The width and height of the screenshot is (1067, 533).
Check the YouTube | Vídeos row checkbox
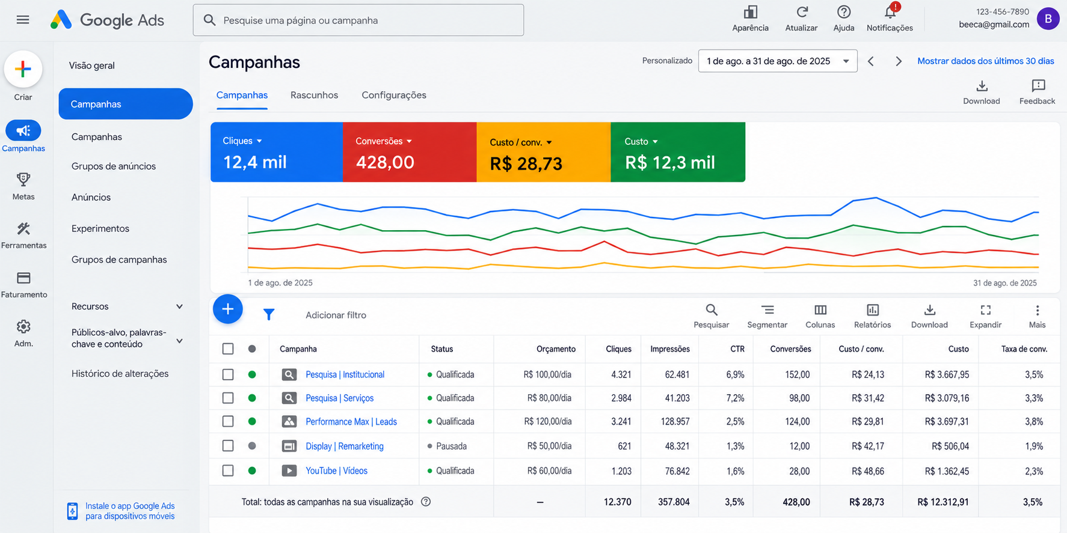coord(228,471)
